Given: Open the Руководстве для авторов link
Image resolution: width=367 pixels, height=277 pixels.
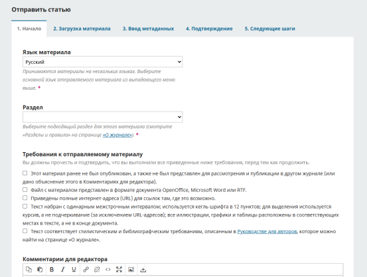Looking at the screenshot, I should click(267, 232).
